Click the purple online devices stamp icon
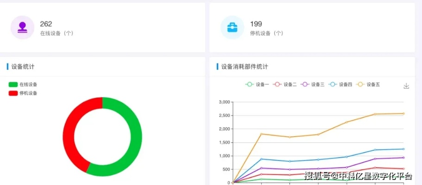Screen dimensions: 422x185 coord(22,28)
